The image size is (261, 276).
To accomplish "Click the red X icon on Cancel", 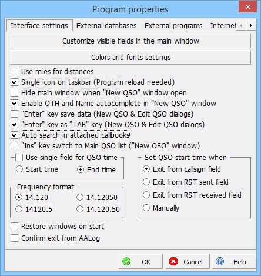I will [x=173, y=261].
